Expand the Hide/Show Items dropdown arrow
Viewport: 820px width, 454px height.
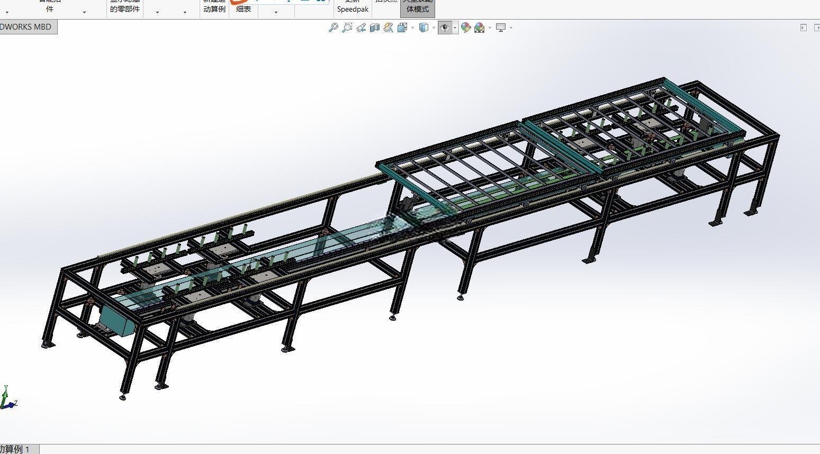click(455, 28)
